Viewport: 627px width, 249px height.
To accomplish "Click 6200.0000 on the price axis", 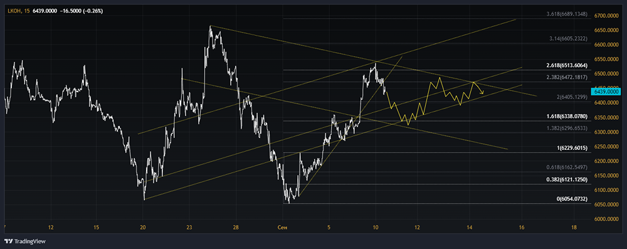I will tap(606, 161).
